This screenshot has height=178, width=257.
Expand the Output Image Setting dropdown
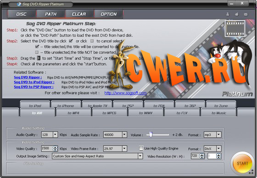point(140,156)
